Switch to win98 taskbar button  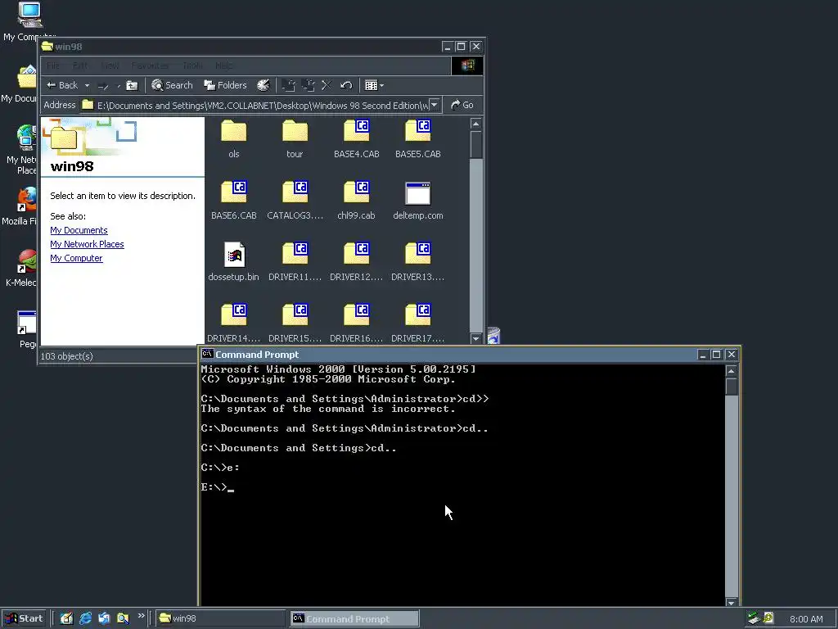(x=220, y=618)
